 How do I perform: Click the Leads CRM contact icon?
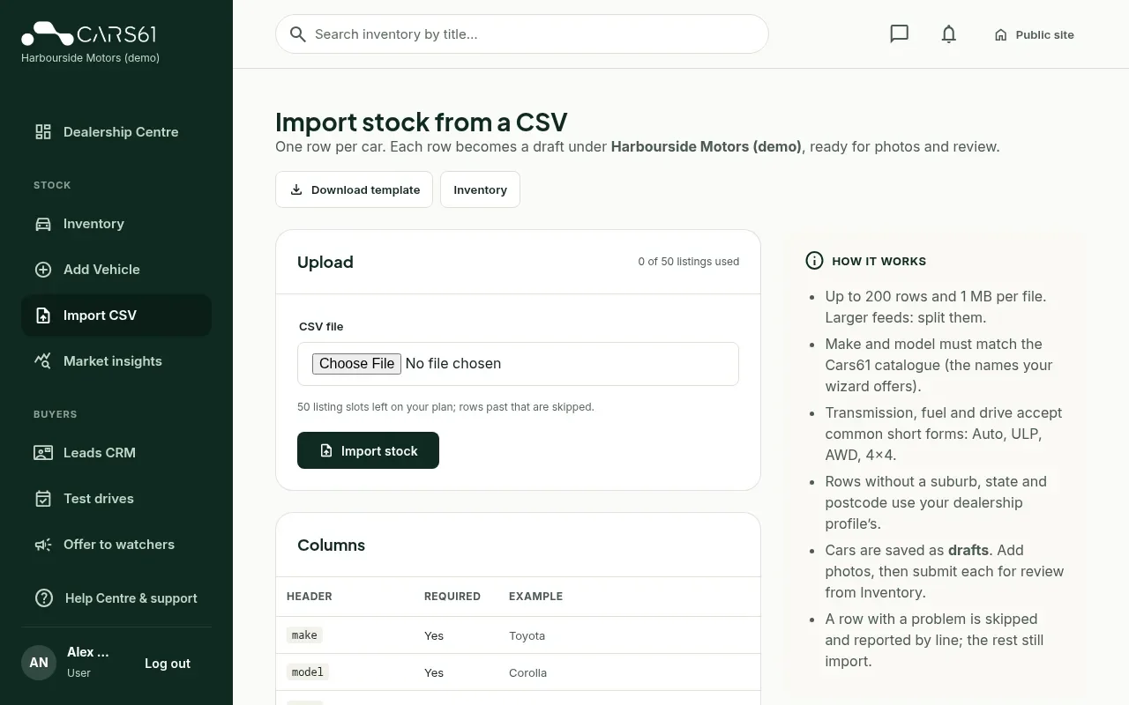43,453
